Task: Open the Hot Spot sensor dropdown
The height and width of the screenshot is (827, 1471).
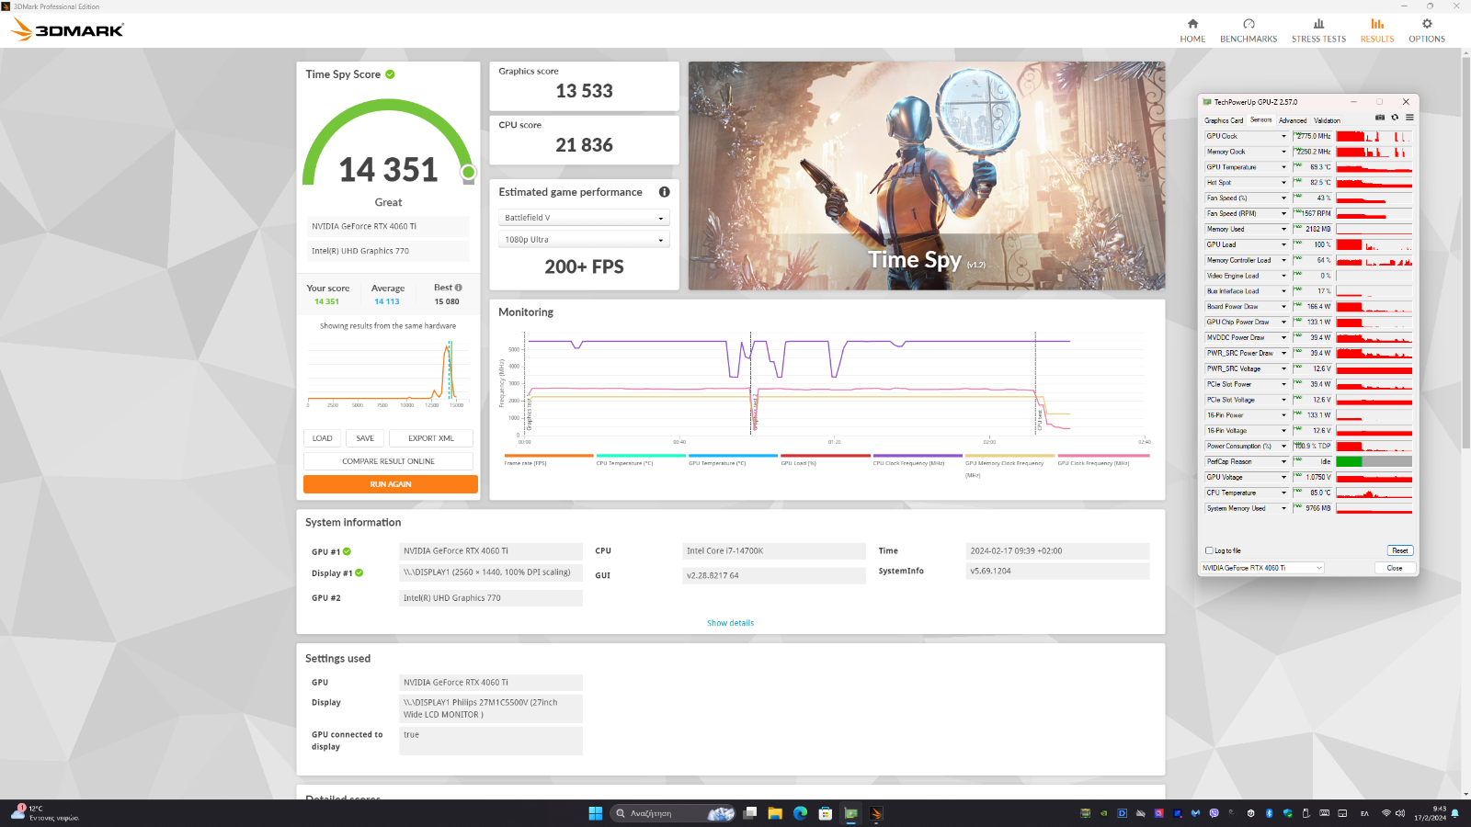Action: (x=1284, y=183)
